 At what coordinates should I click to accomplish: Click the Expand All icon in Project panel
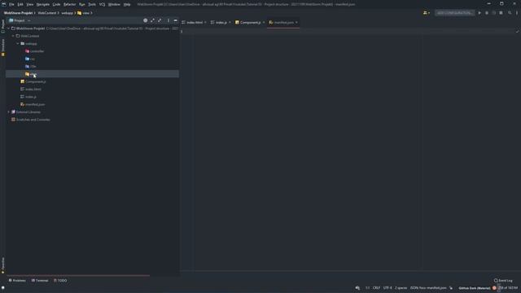pos(152,20)
